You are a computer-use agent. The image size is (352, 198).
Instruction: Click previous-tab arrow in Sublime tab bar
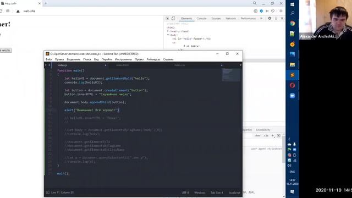[x=46, y=65]
